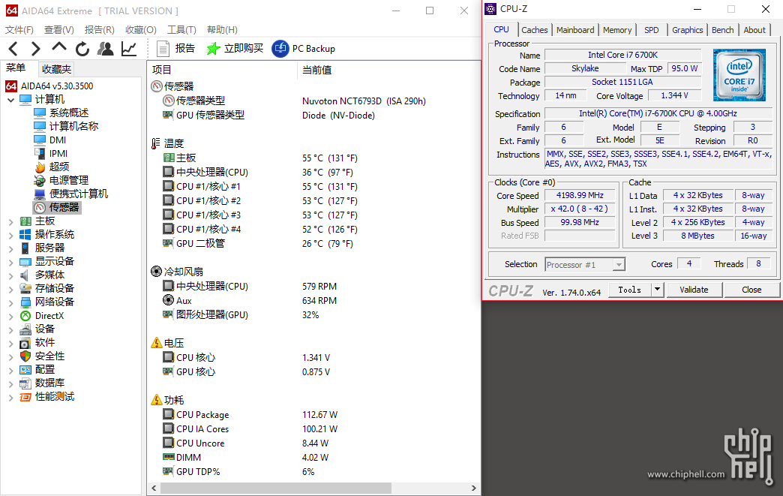Expand the 服务器 tree node
Image resolution: width=783 pixels, height=496 pixels.
(x=11, y=248)
